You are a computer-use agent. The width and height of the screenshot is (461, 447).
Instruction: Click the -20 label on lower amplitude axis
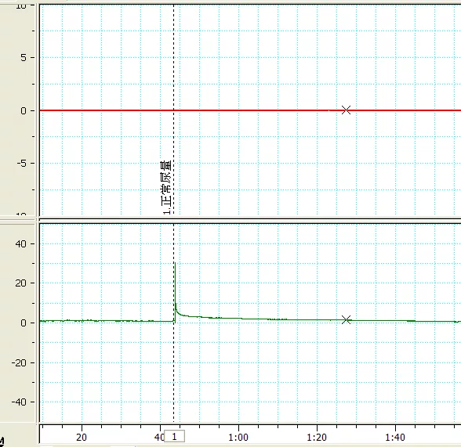point(20,362)
